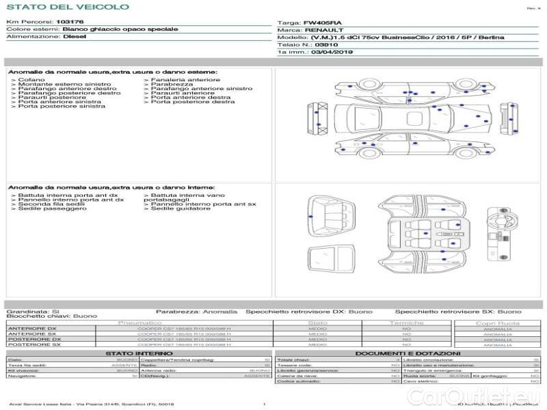This screenshot has height=410, width=547.
Task: Click the DOCUMENTI E DOTAZIONI table header
Action: click(408, 353)
